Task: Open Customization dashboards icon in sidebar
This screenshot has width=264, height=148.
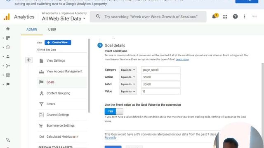Action: 8,38
